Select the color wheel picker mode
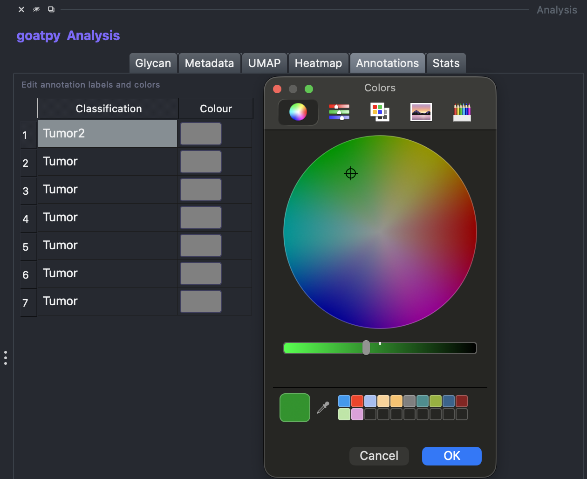This screenshot has width=587, height=479. pyautogui.click(x=298, y=112)
